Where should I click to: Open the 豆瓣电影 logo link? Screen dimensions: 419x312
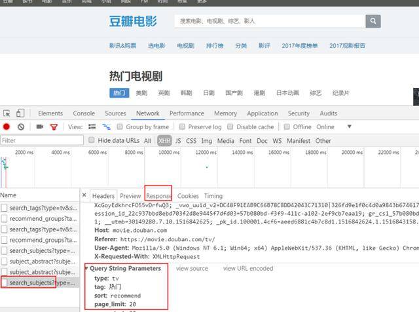pos(133,21)
